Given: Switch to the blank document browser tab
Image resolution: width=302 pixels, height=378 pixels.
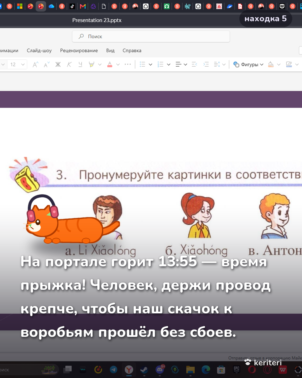Looking at the screenshot, I should (104, 6).
